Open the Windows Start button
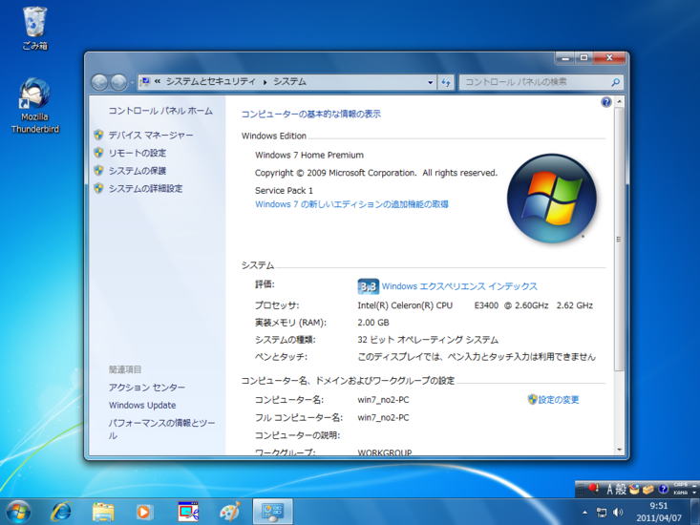Image resolution: width=700 pixels, height=525 pixels. click(x=18, y=512)
